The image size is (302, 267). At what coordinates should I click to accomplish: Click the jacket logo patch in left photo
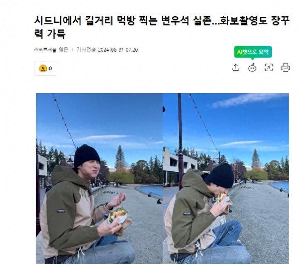pyautogui.click(x=61, y=211)
